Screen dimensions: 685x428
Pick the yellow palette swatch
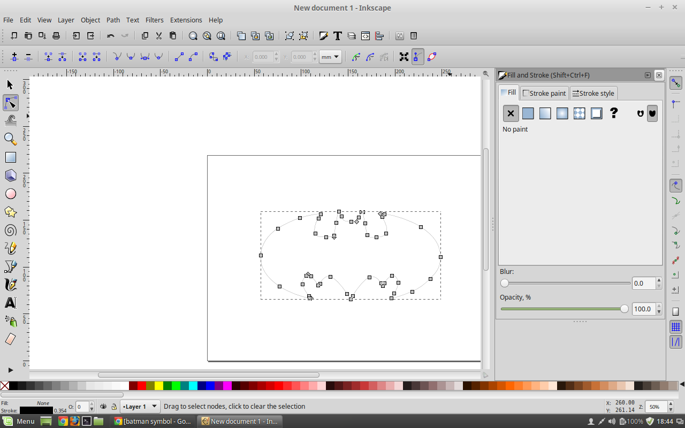159,385
